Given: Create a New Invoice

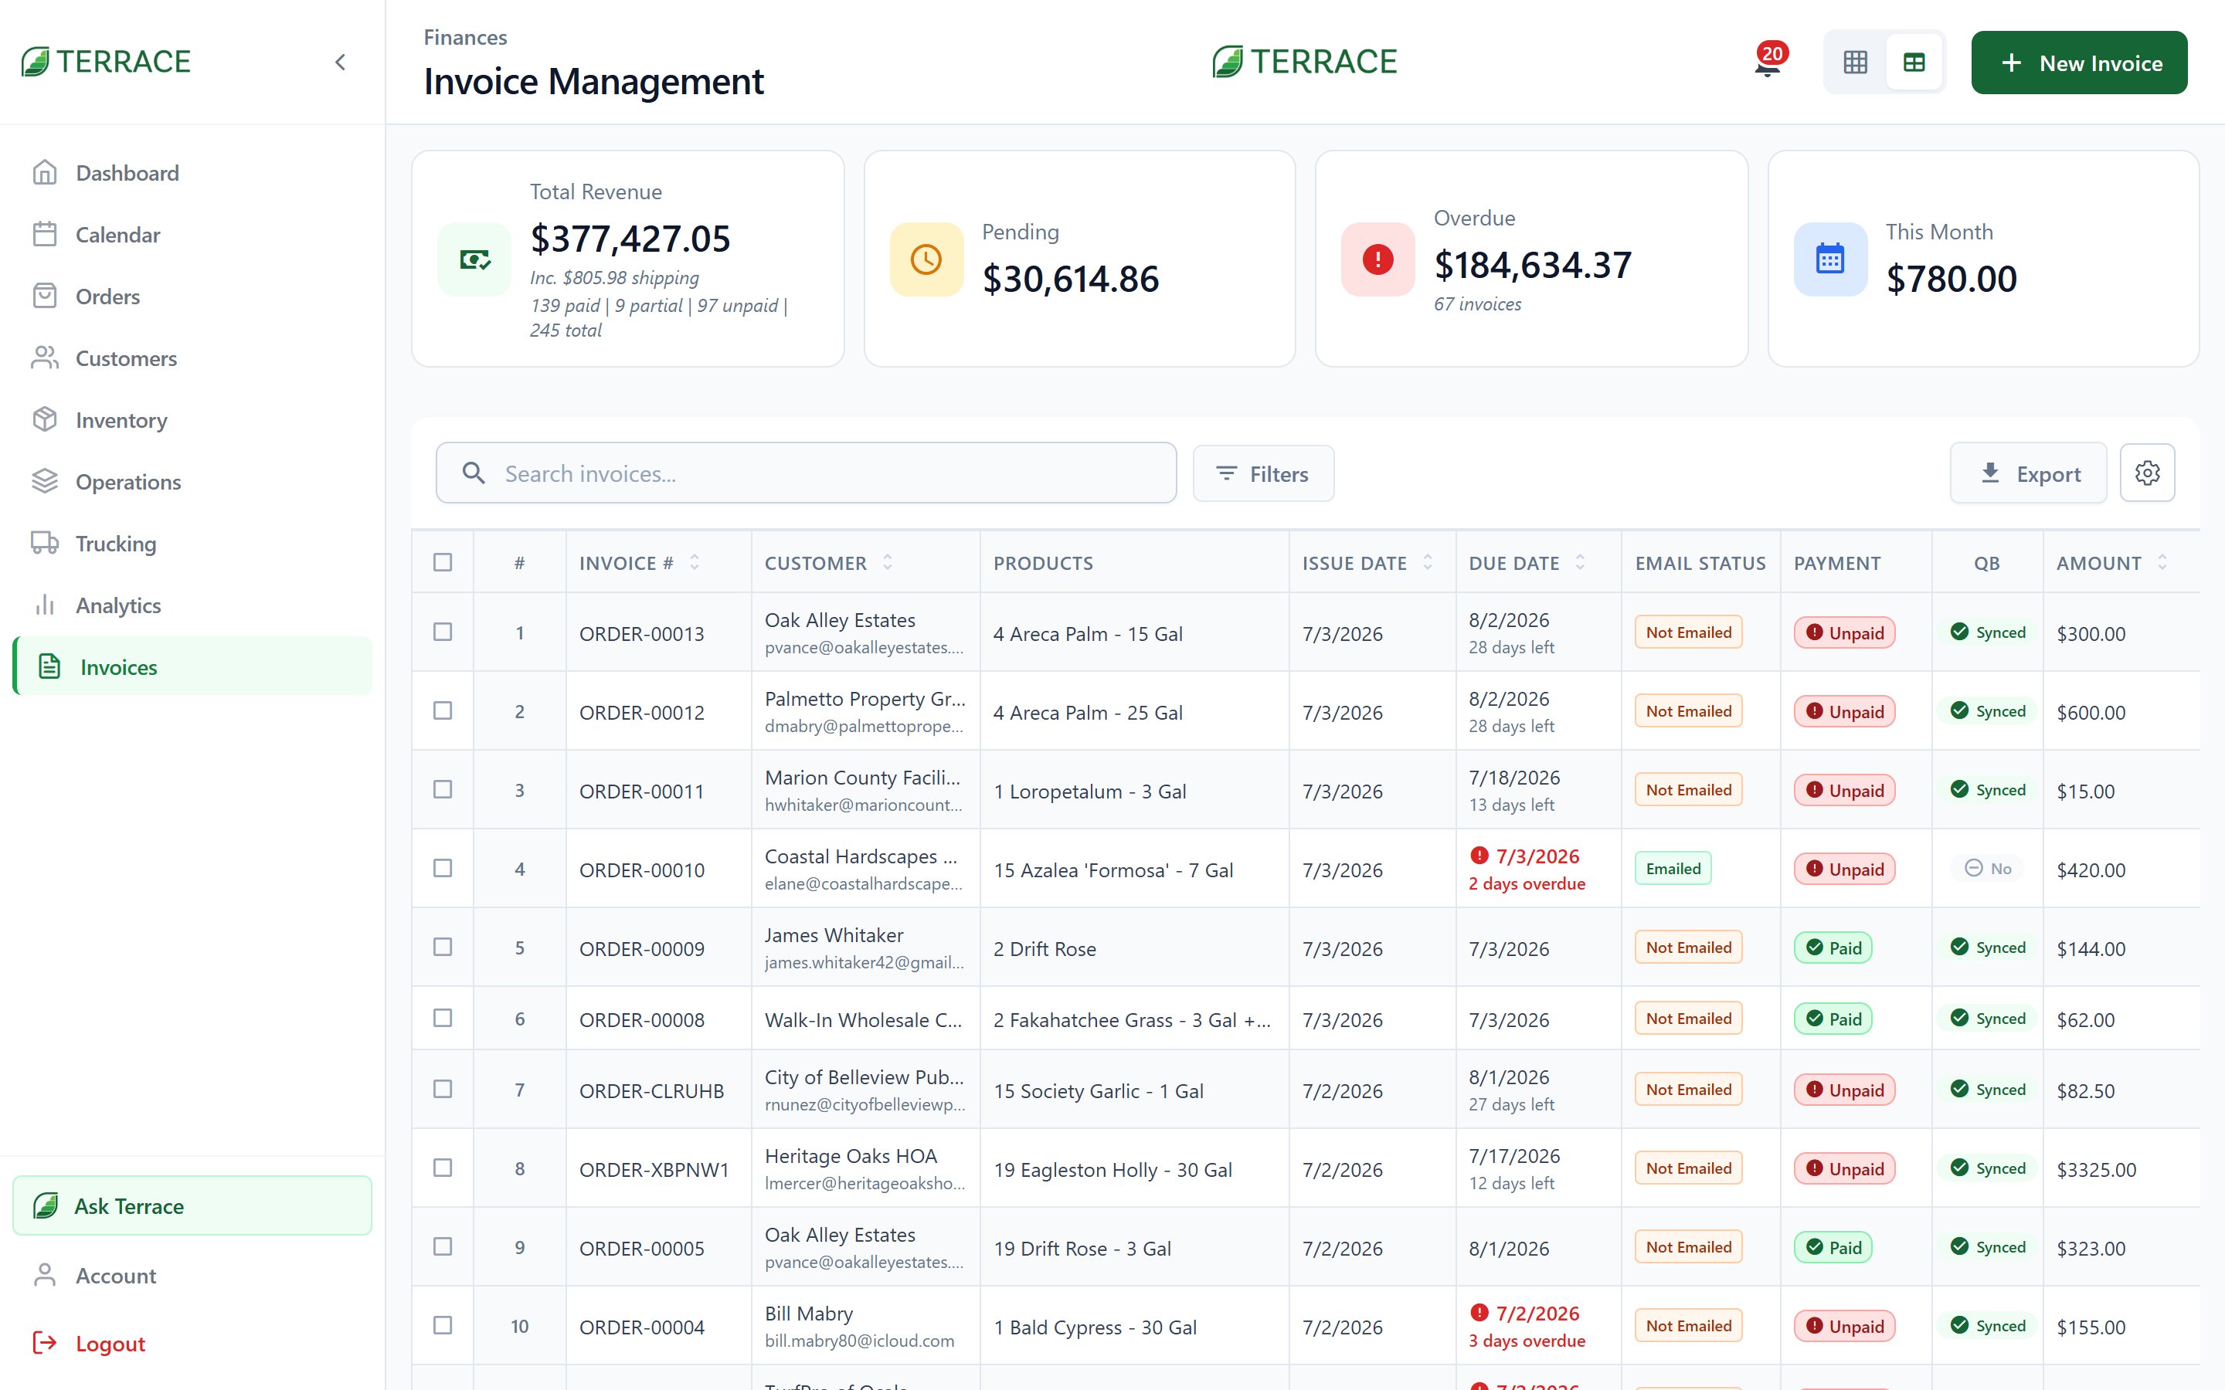Looking at the screenshot, I should pos(2079,63).
